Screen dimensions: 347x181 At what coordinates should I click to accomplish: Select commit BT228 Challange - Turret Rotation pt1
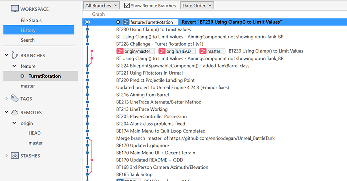(x=159, y=44)
